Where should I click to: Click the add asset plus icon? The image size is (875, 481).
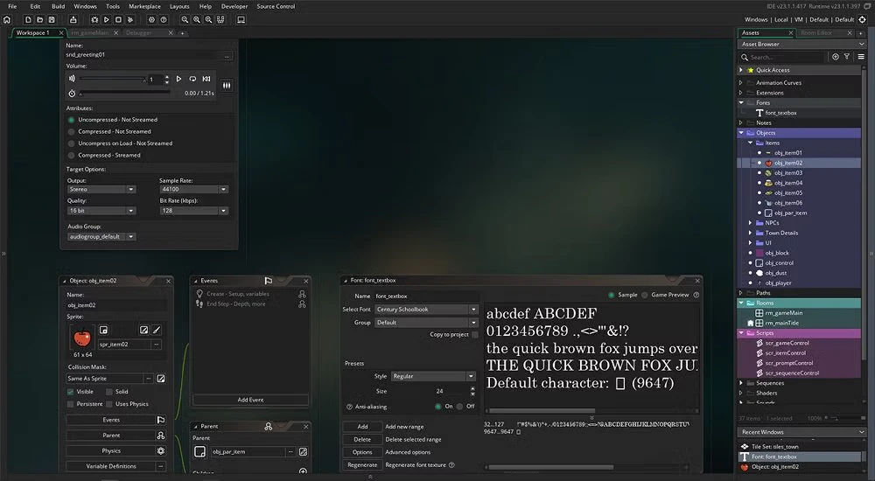(x=835, y=57)
